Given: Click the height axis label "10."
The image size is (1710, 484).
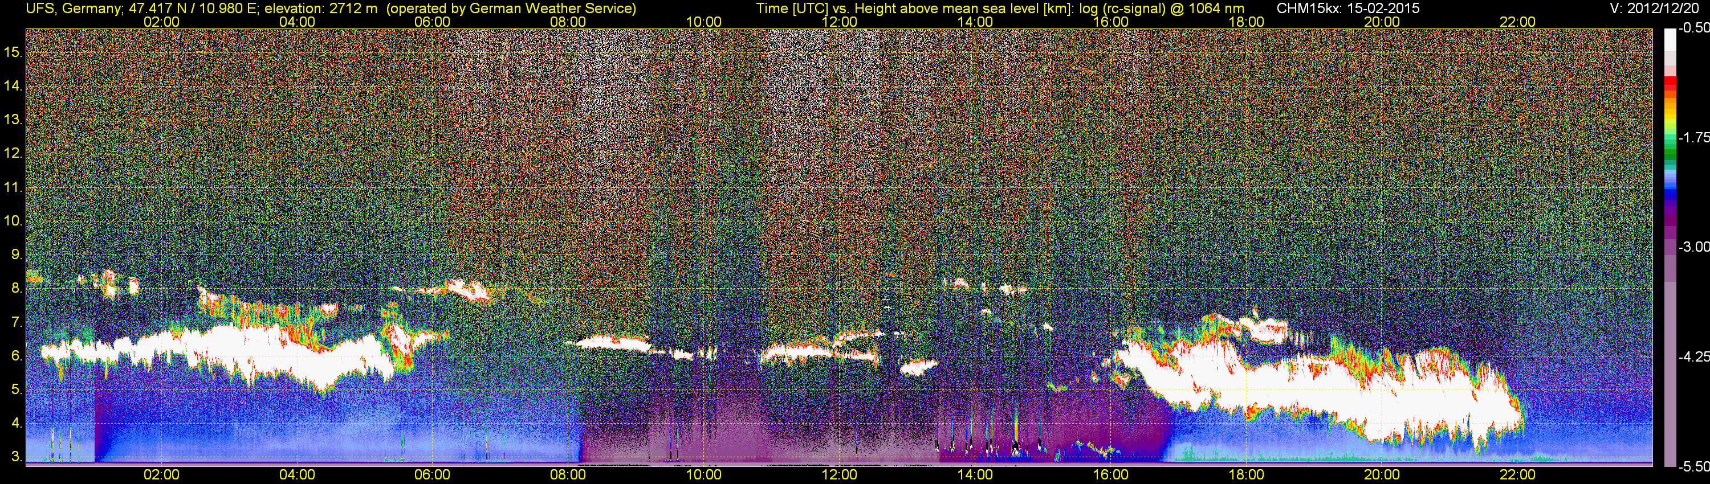Looking at the screenshot, I should point(13,221).
